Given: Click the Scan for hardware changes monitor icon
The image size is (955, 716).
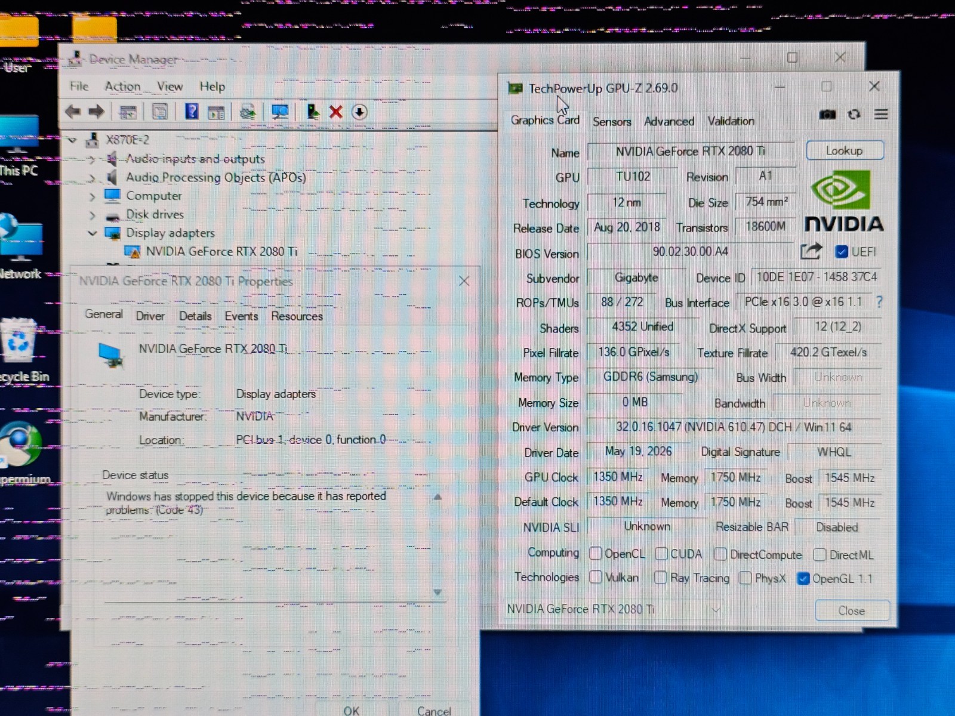Looking at the screenshot, I should (280, 112).
